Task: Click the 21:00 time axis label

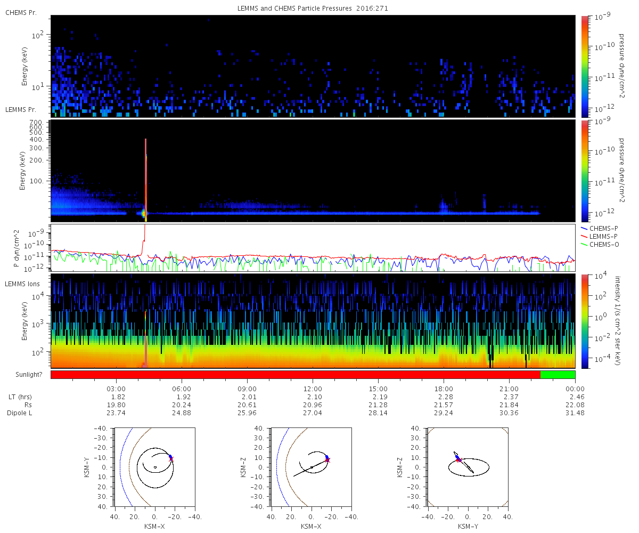Action: [x=509, y=389]
